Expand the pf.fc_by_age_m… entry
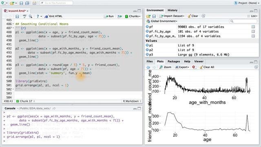 (x=147, y=36)
